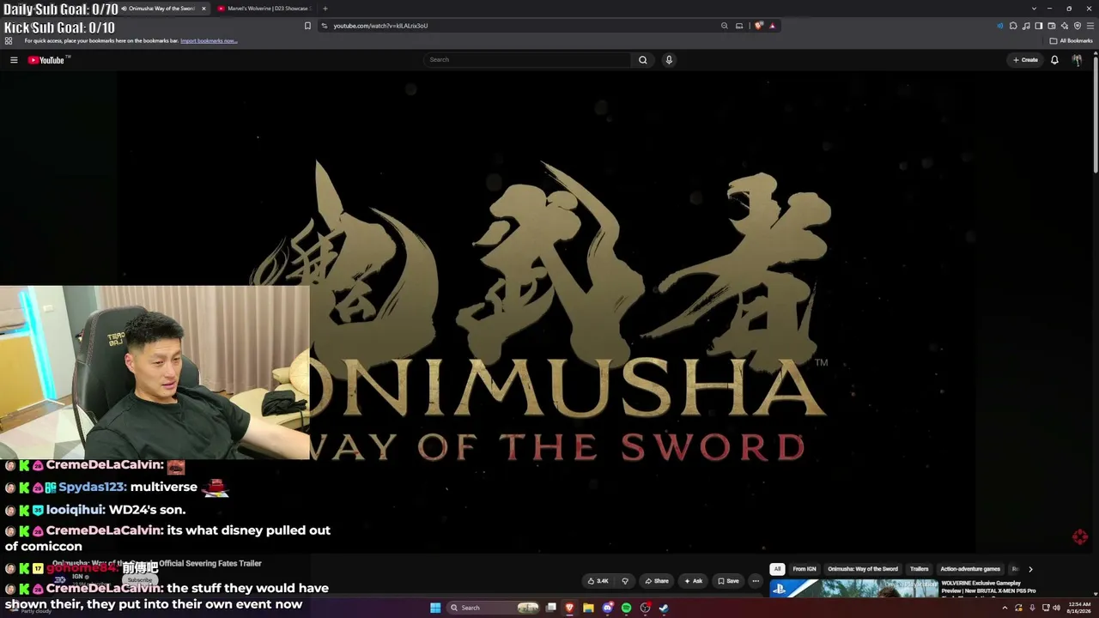Open the taskbar clock showing 12:54 AM
Viewport: 1099px width, 618px height.
click(x=1079, y=608)
